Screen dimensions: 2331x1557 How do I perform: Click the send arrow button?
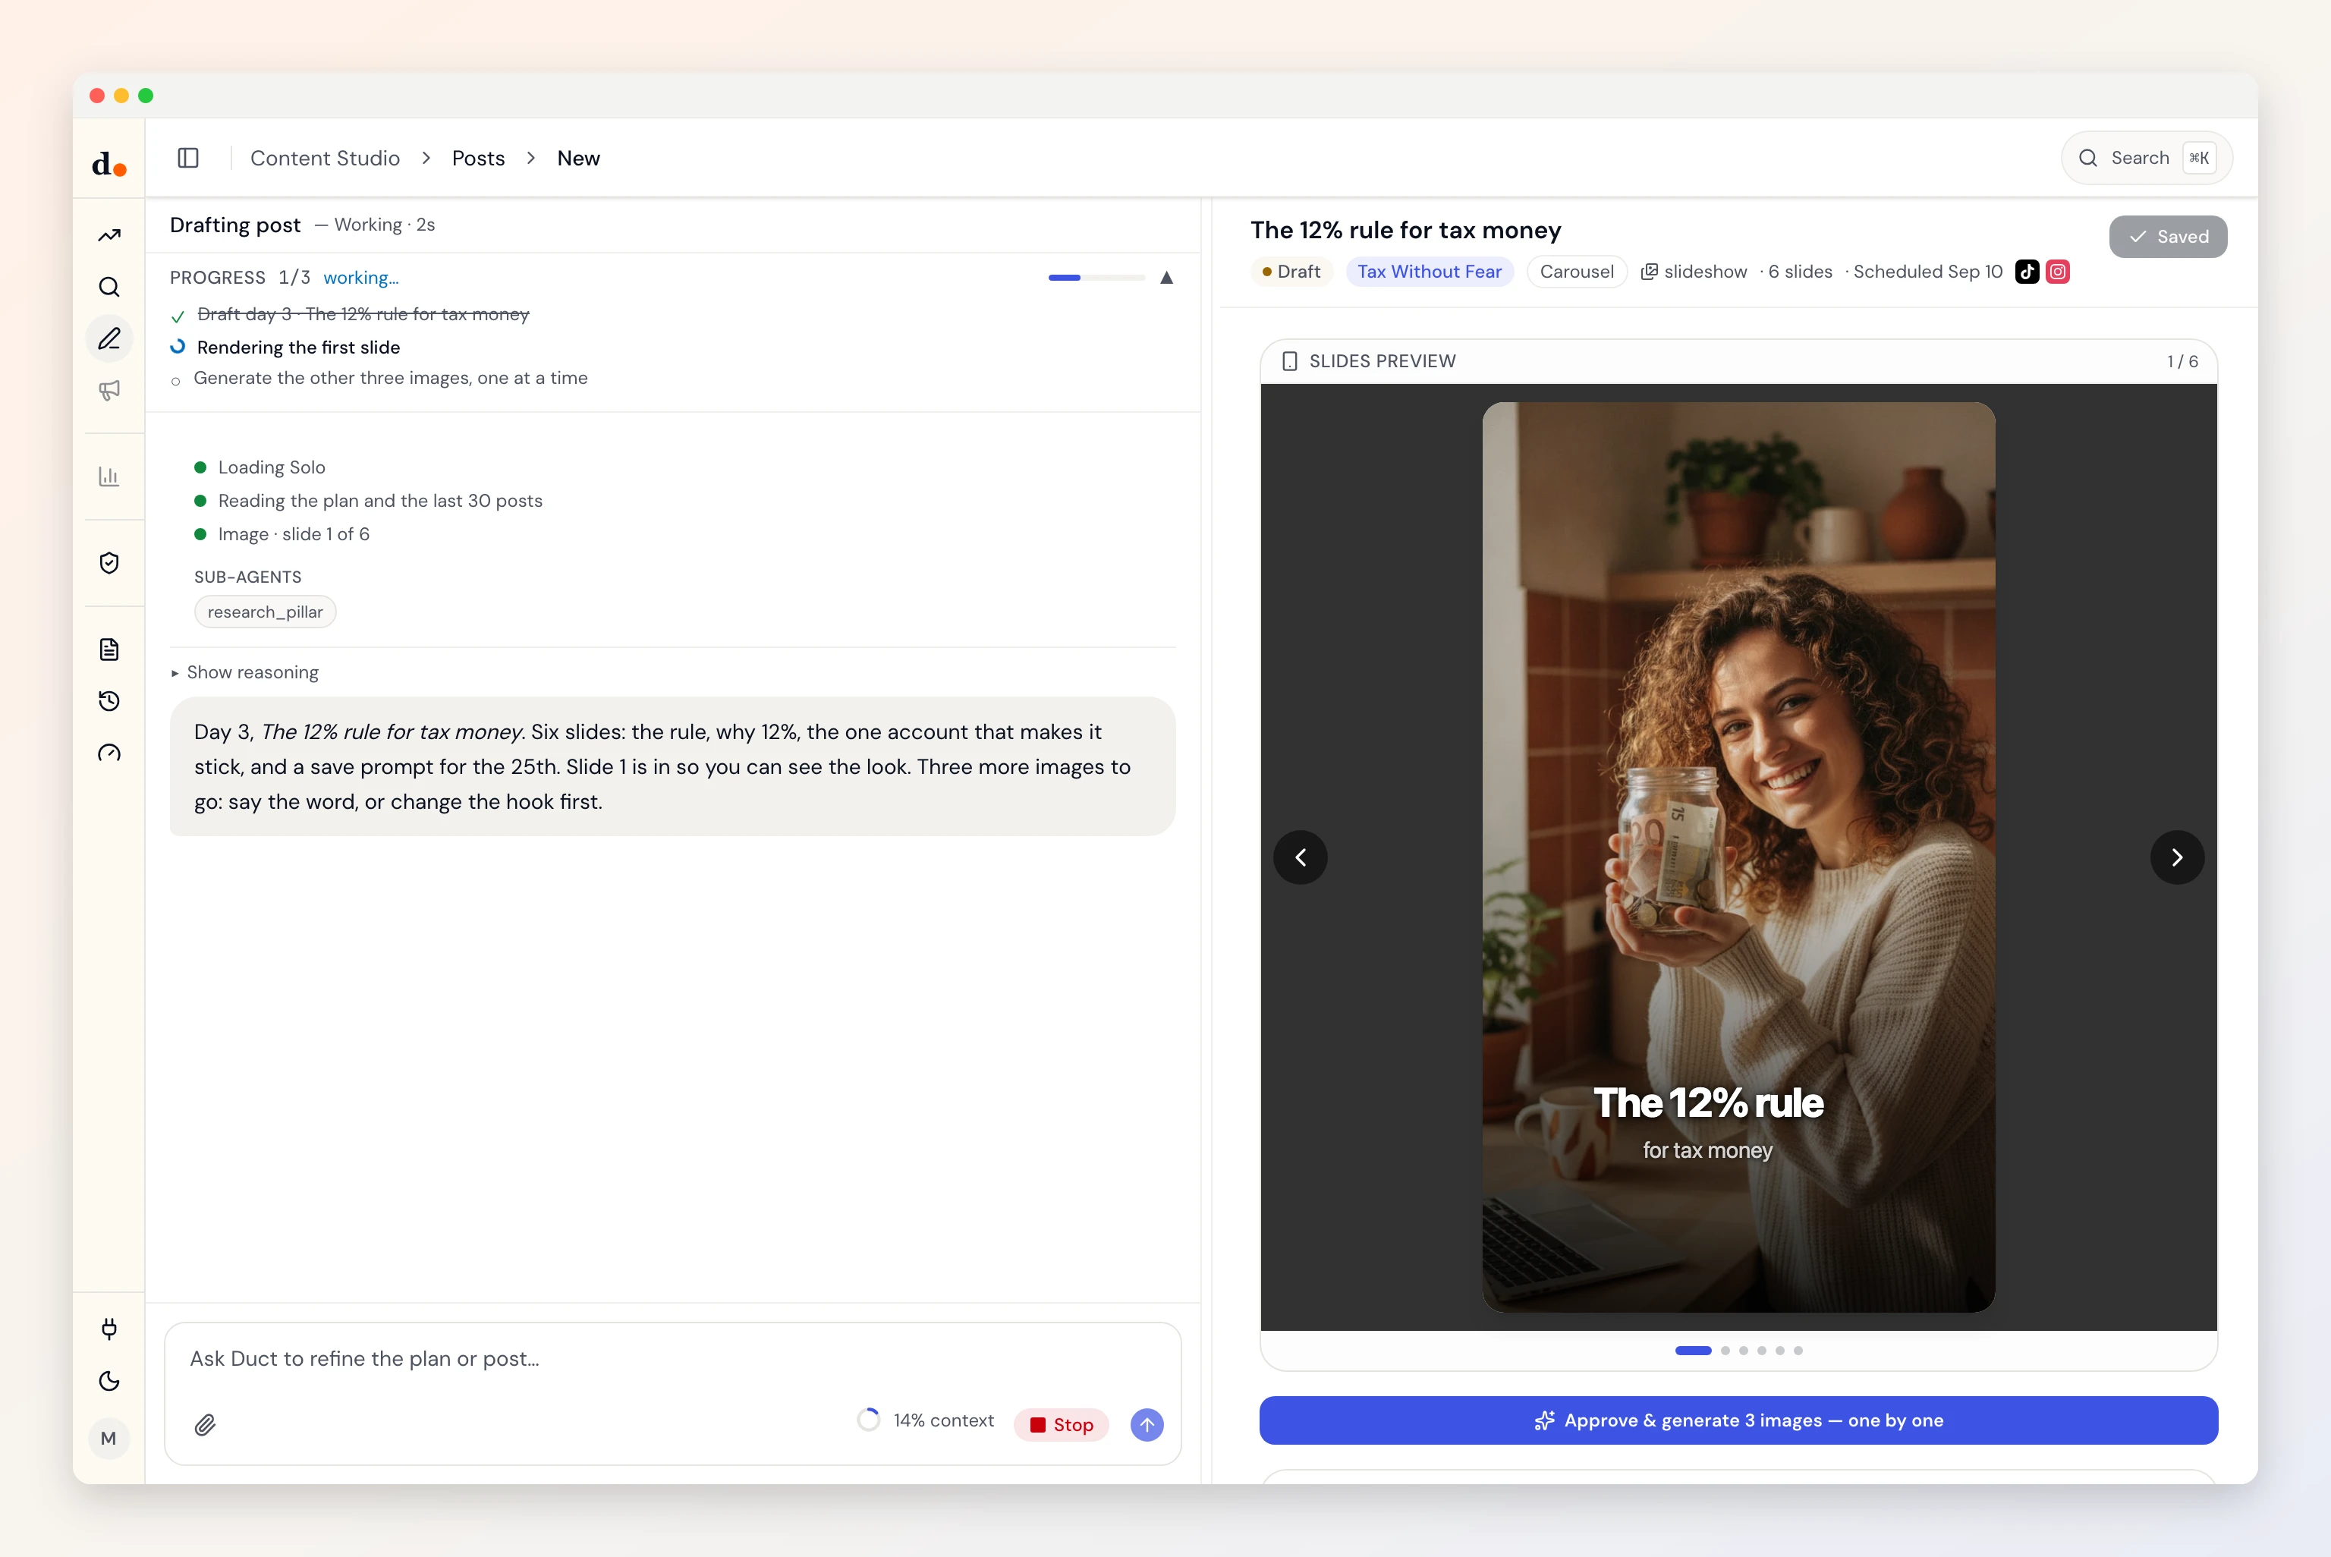click(1147, 1424)
